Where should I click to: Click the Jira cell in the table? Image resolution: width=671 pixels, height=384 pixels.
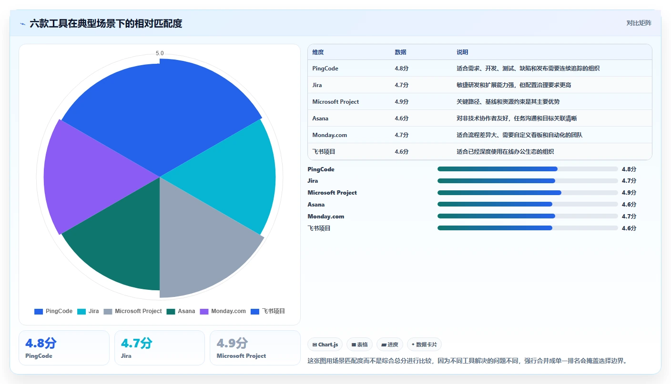click(x=317, y=85)
